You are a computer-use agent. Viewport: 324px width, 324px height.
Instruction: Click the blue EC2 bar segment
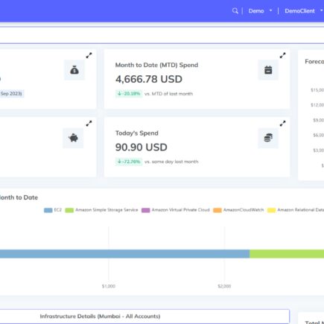point(124,254)
